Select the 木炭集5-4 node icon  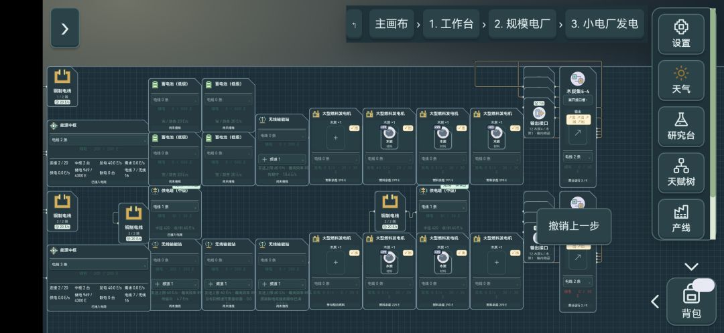(577, 79)
